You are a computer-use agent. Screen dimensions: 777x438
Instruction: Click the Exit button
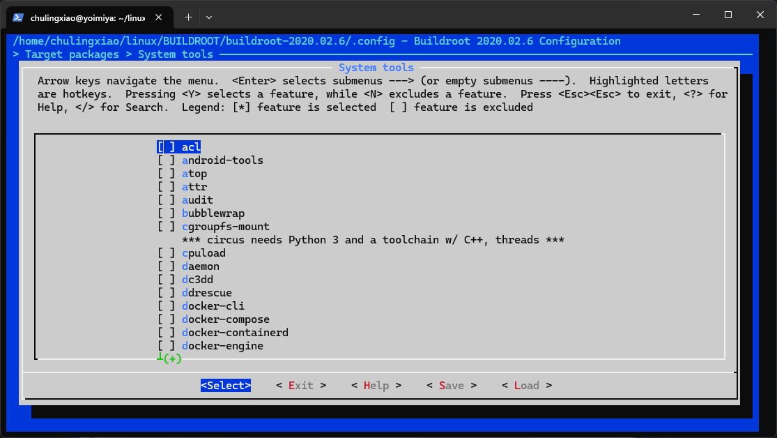coord(301,386)
